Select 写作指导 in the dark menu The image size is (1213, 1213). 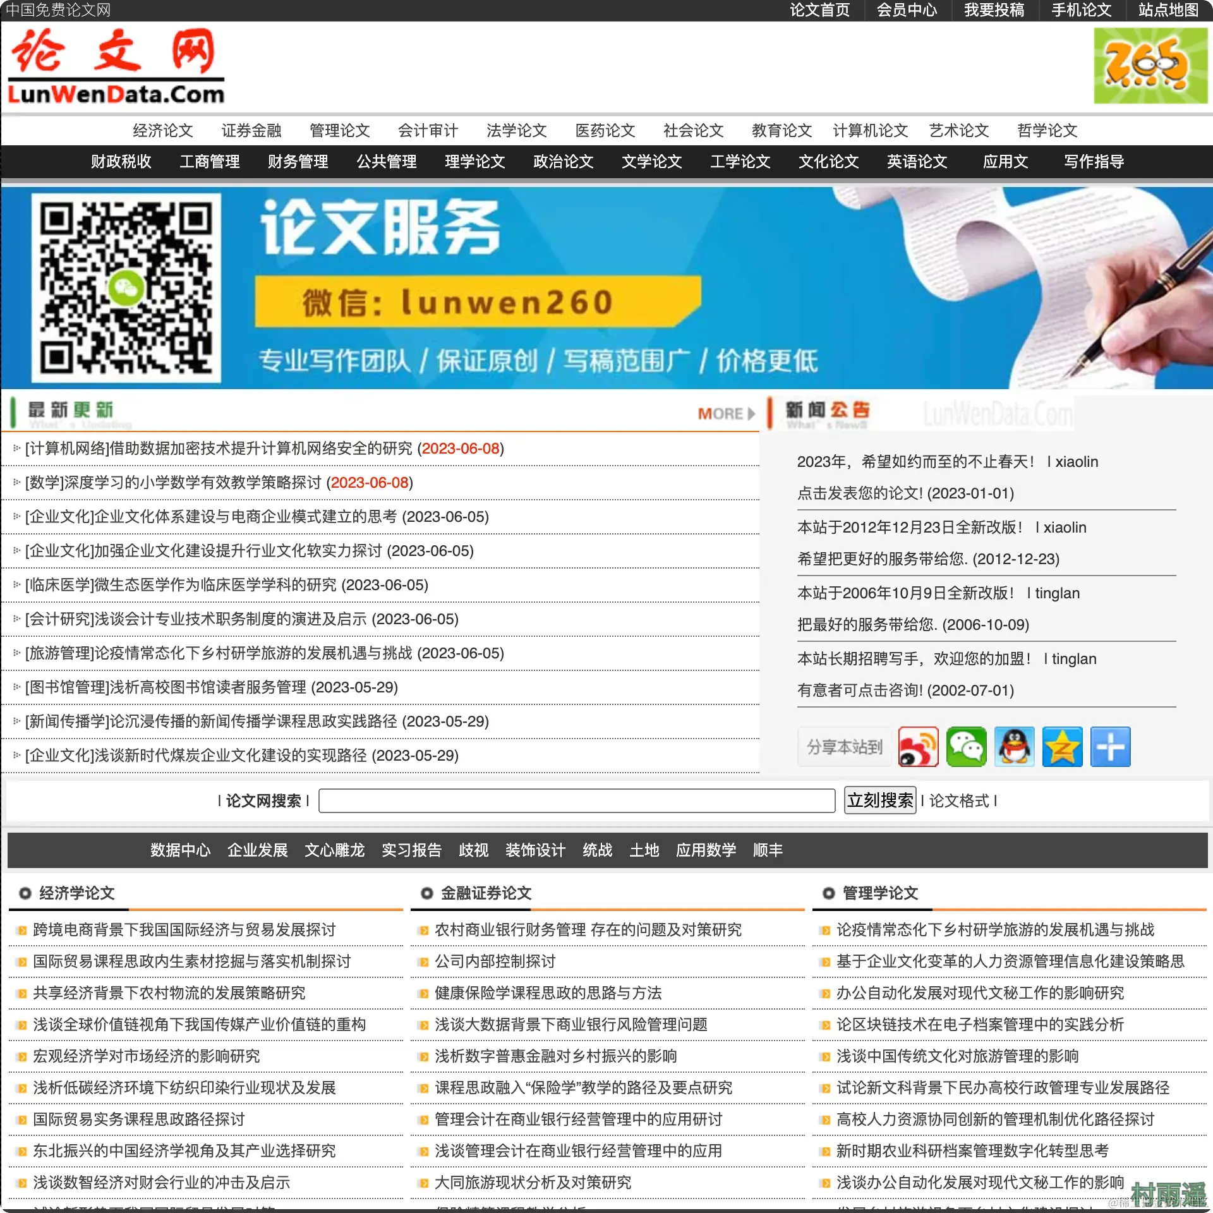tap(1094, 162)
